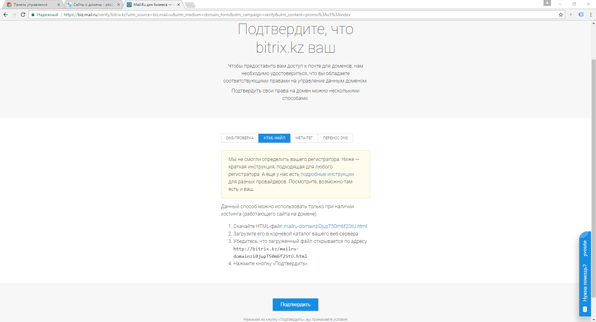Click the 'Подтвердить' button
Viewport: 596px width, 322px height.
click(x=295, y=305)
